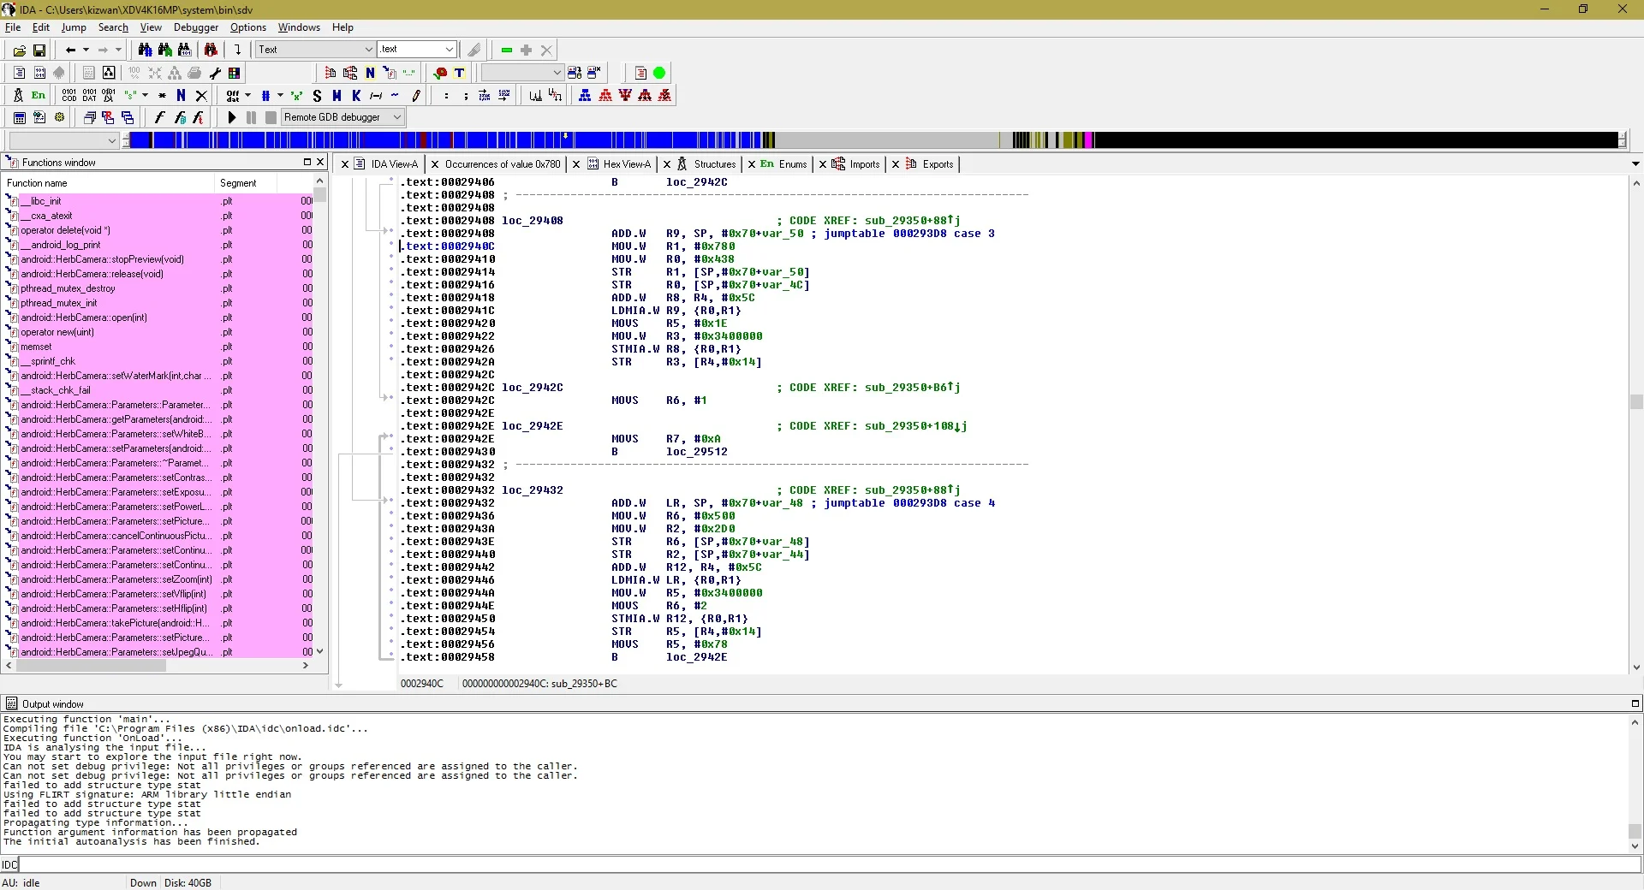Open the Jump menu
Viewport: 1644px width, 890px height.
pos(74,27)
